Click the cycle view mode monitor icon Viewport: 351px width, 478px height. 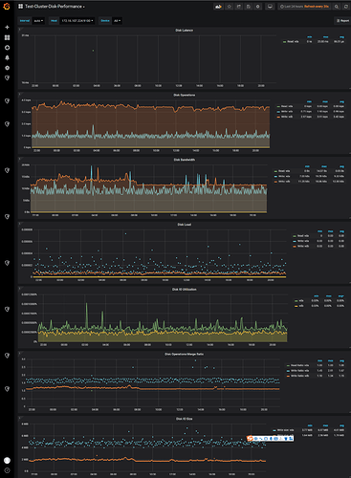[270, 7]
